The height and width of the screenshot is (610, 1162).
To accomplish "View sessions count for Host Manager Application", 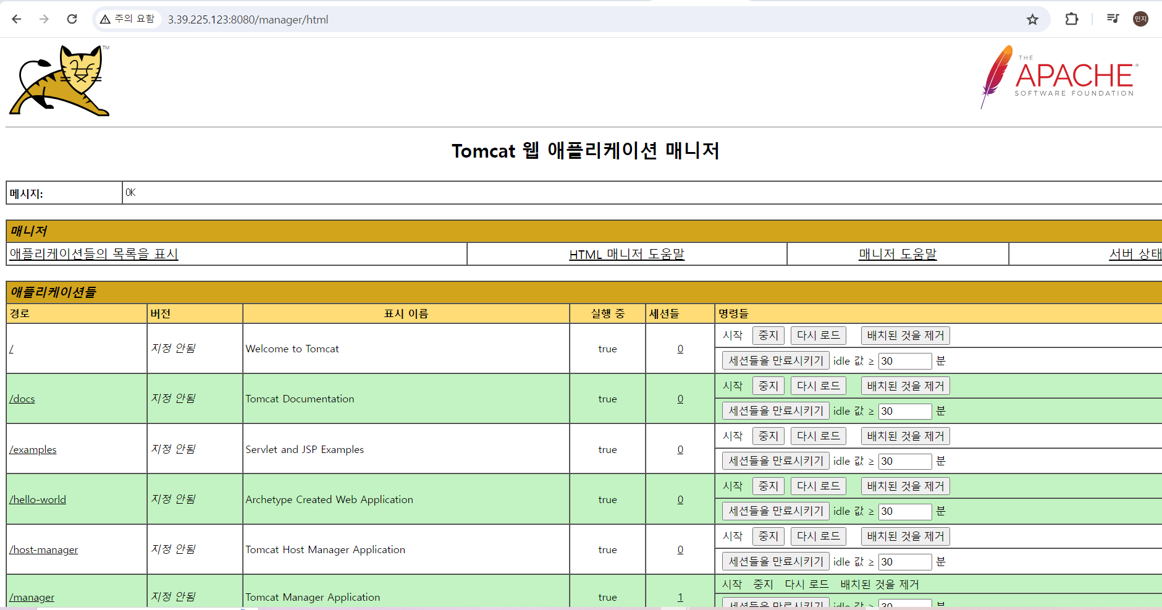I will [680, 550].
